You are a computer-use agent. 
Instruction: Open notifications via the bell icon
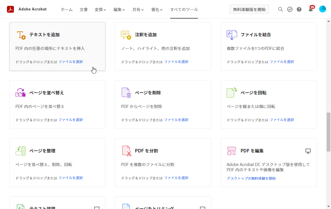310,10
